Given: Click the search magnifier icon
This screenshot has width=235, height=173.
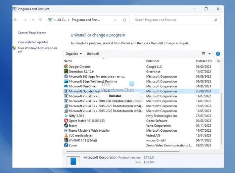Looking at the screenshot, I should [x=216, y=20].
